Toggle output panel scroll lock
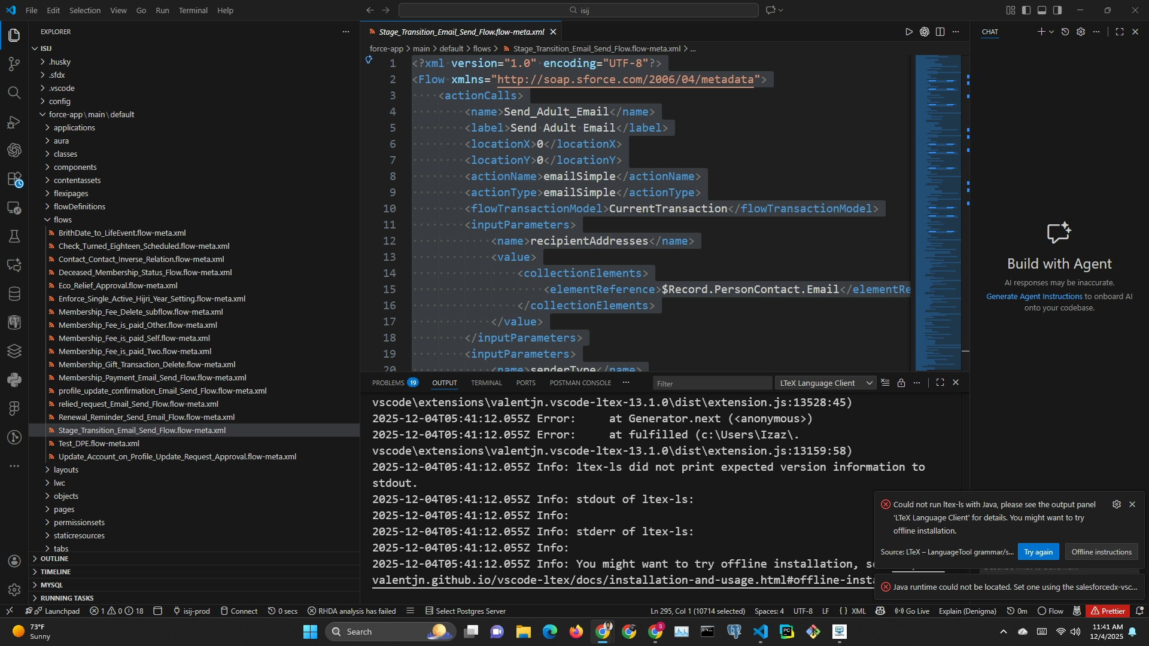The width and height of the screenshot is (1149, 646). (x=901, y=383)
